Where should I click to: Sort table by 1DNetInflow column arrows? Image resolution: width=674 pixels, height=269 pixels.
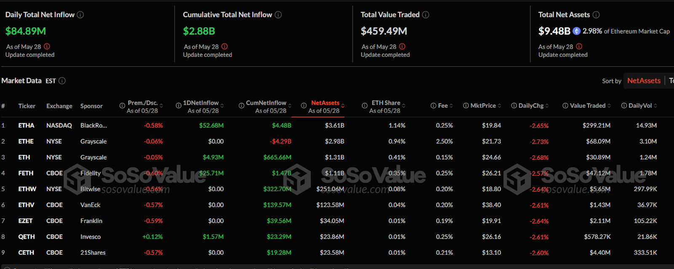(x=222, y=106)
